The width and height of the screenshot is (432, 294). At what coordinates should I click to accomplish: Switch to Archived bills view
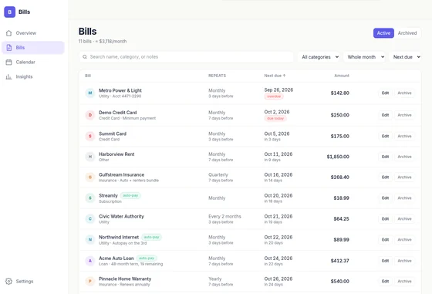pos(407,33)
